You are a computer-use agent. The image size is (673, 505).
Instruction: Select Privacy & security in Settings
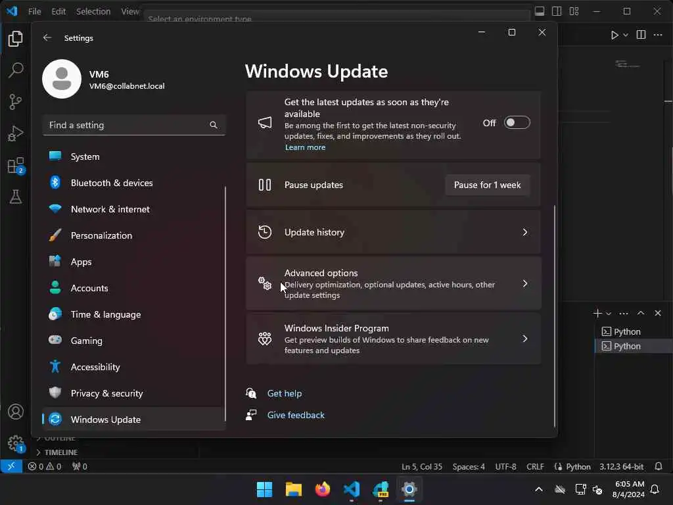click(133, 393)
